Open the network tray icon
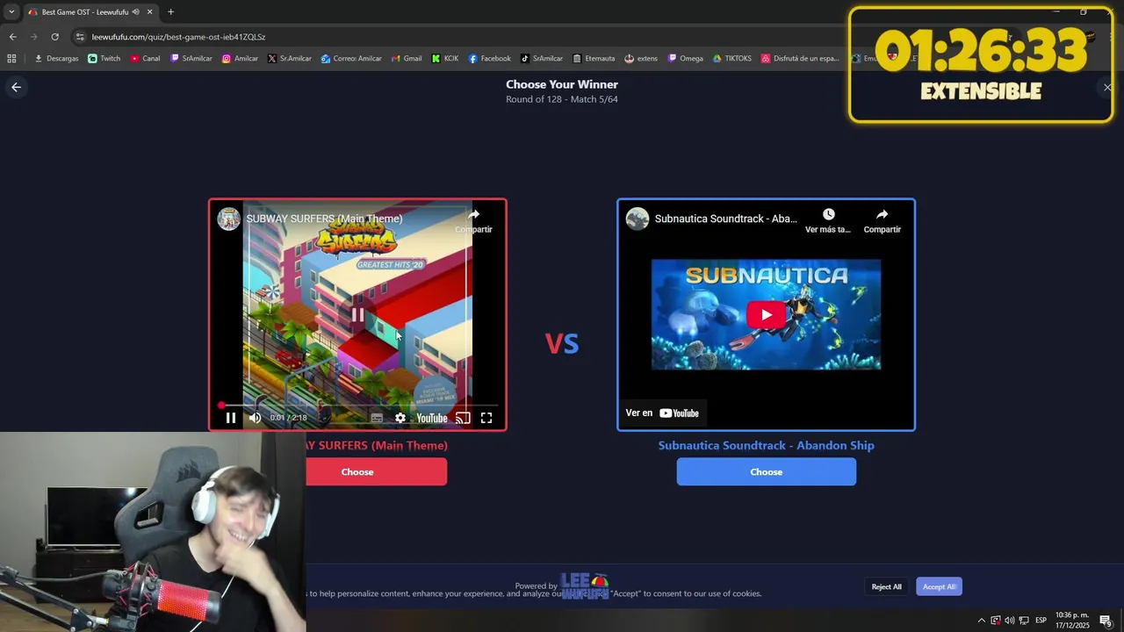 click(1024, 621)
